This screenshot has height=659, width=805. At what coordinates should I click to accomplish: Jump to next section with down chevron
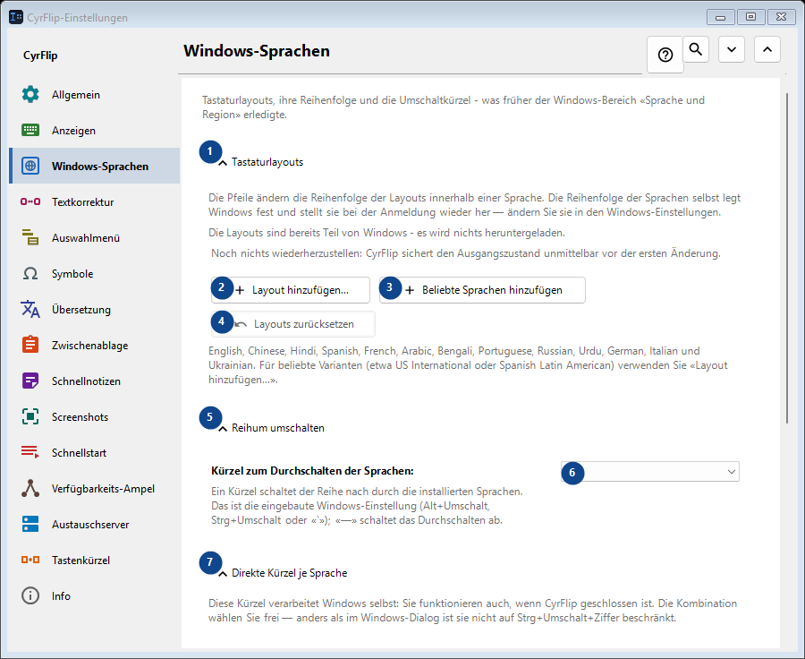coord(732,49)
